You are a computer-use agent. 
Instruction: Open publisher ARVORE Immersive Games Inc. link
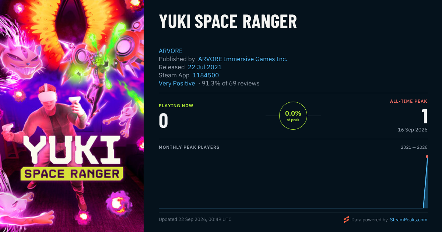pos(243,59)
